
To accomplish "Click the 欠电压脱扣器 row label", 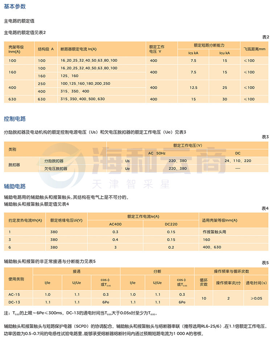I will coord(56,169).
